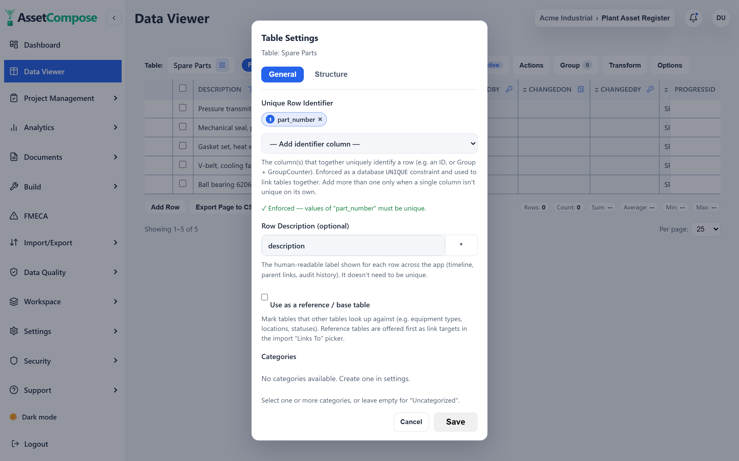Click the Data Viewer table icon
Screen dimensions: 739x461
point(14,71)
